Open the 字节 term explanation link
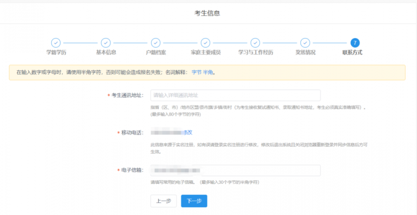The width and height of the screenshot is (417, 215). pyautogui.click(x=197, y=72)
